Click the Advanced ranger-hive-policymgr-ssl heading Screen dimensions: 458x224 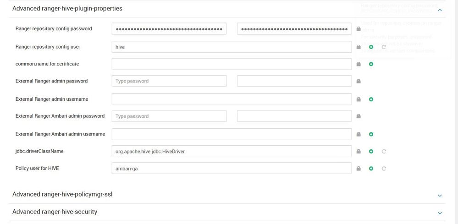[62, 194]
